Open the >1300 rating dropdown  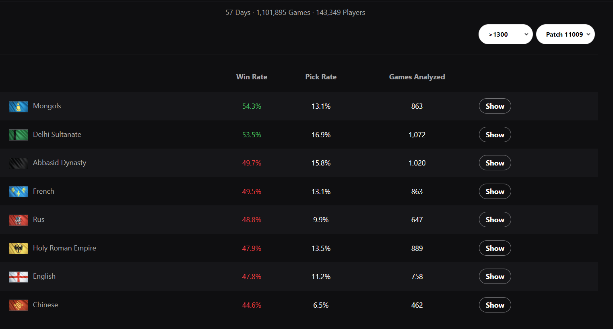[x=506, y=34]
